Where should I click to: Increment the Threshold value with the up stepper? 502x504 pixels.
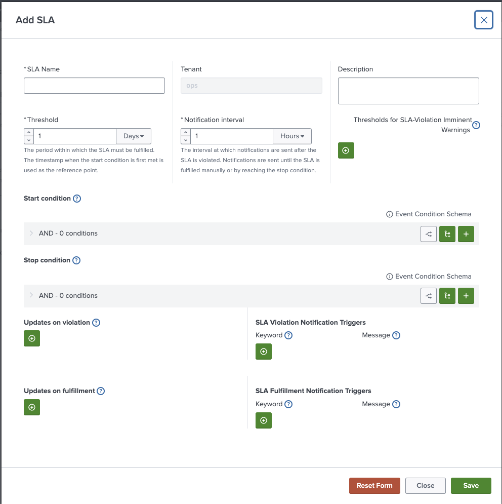pyautogui.click(x=28, y=132)
